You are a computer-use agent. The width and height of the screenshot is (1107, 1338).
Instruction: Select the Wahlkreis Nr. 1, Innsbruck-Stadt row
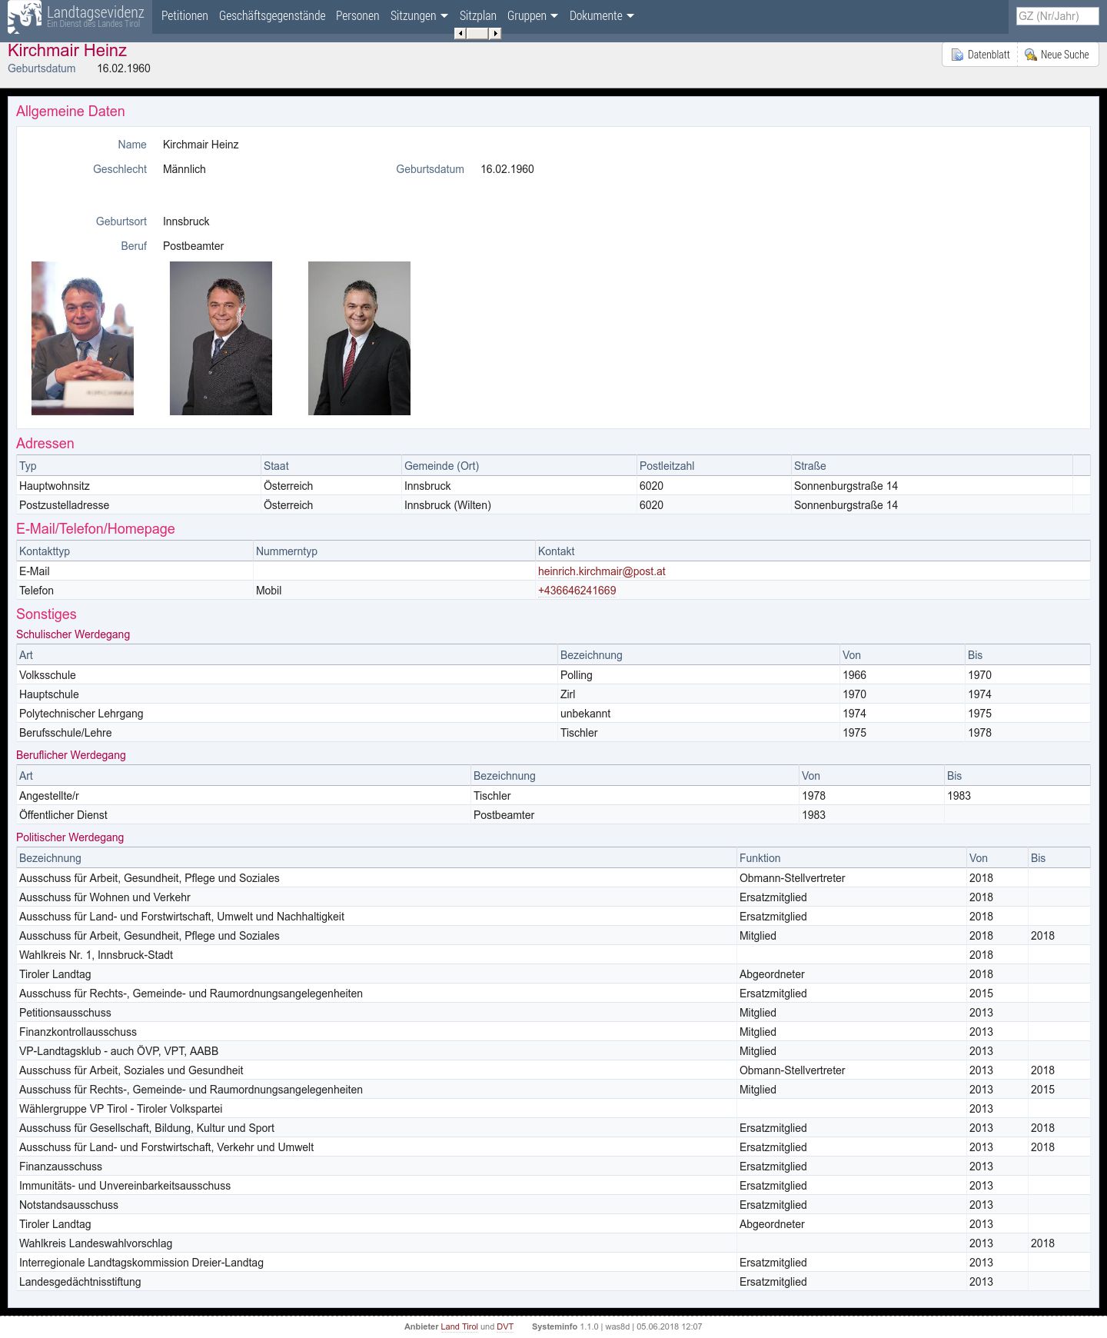(553, 955)
